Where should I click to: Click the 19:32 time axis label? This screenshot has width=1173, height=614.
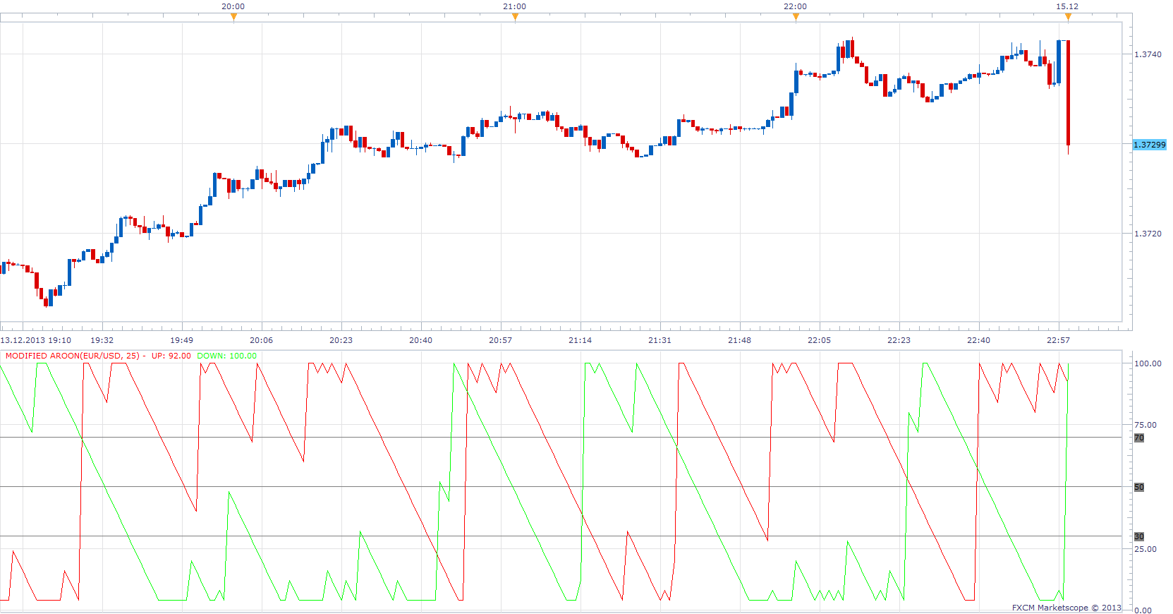(102, 340)
